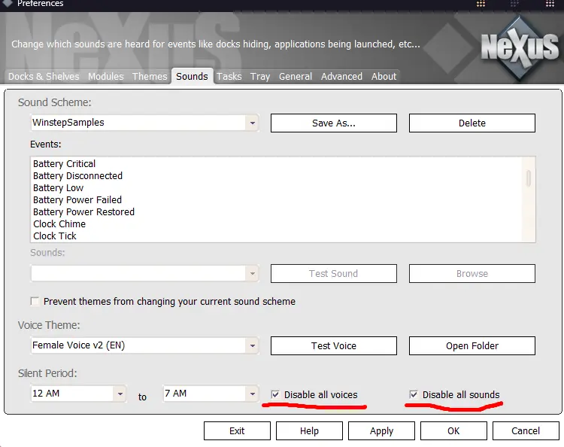Switch to the Modules tab
The width and height of the screenshot is (564, 447).
point(106,76)
